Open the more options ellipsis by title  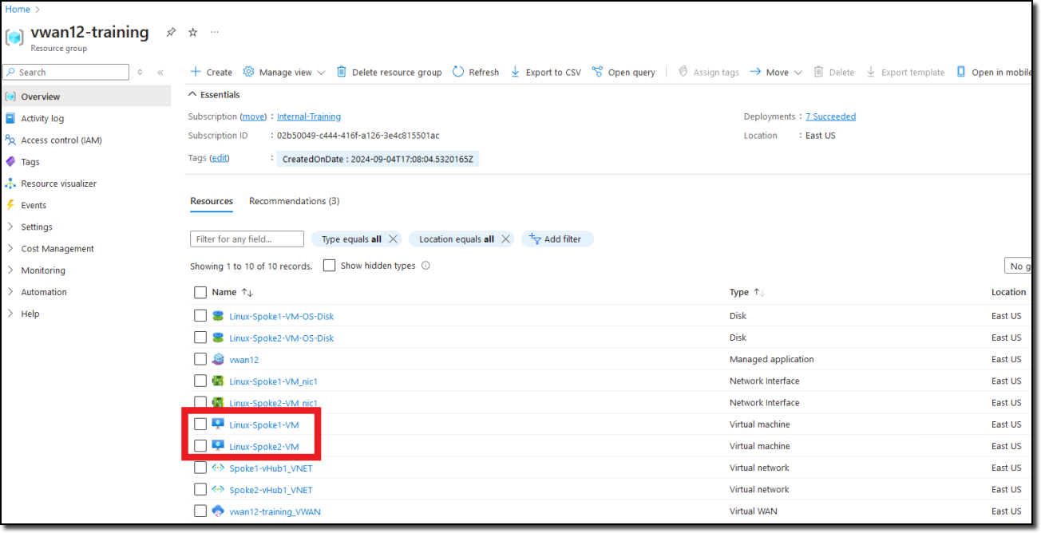tap(214, 32)
